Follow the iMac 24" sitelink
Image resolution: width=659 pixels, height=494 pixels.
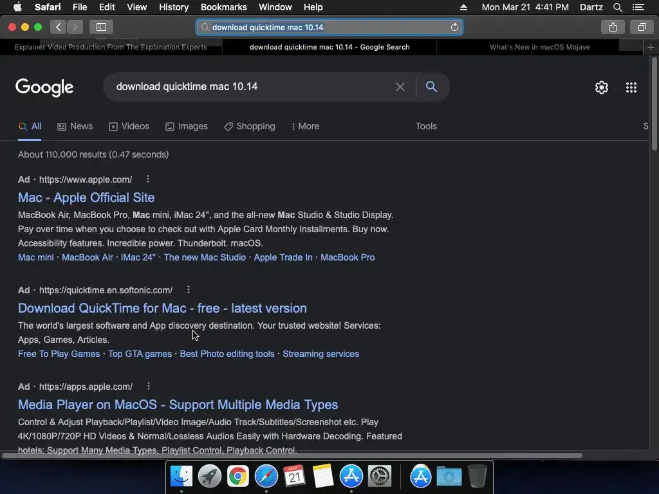tap(138, 257)
